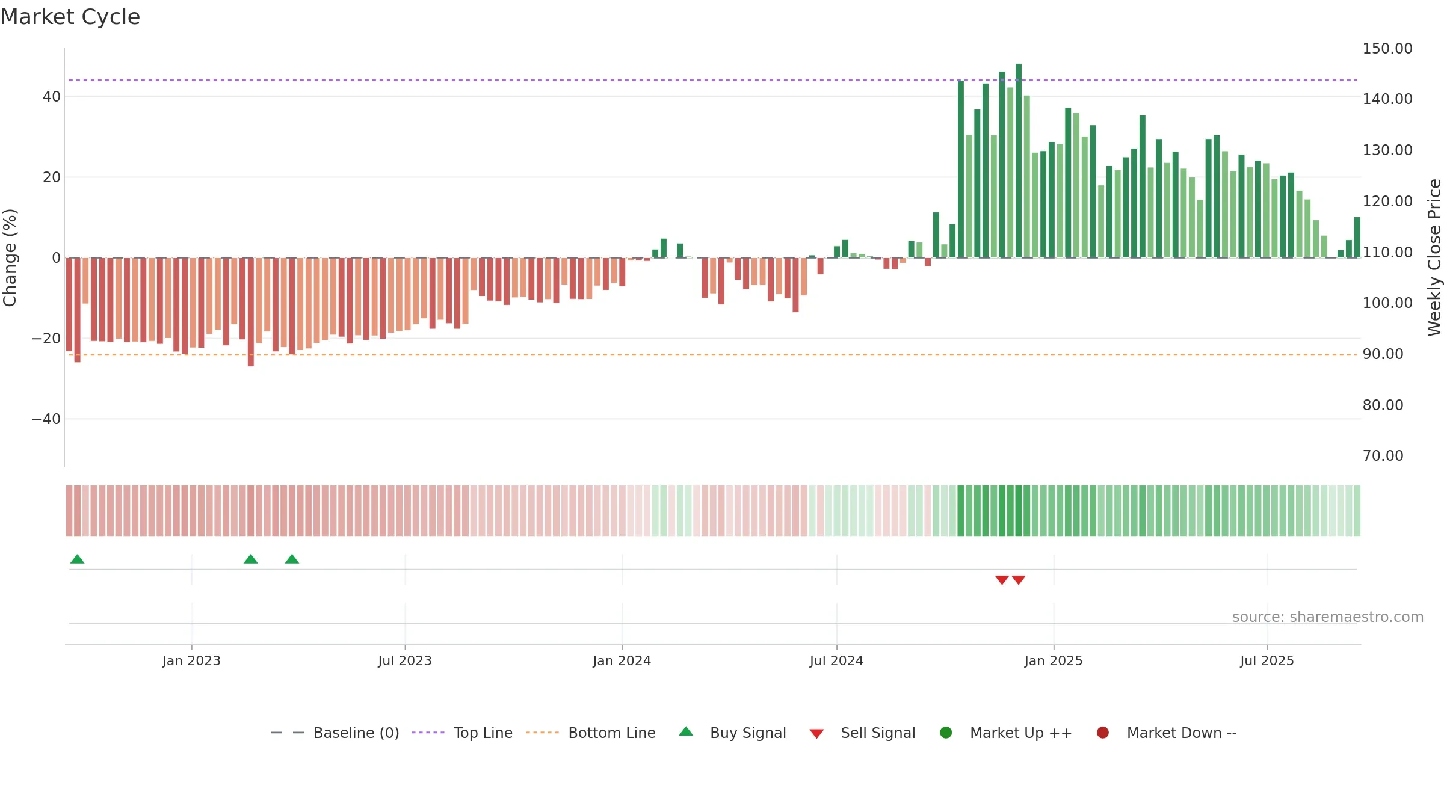The width and height of the screenshot is (1444, 812).
Task: Click the Jan 2024 axis label
Action: [622, 661]
